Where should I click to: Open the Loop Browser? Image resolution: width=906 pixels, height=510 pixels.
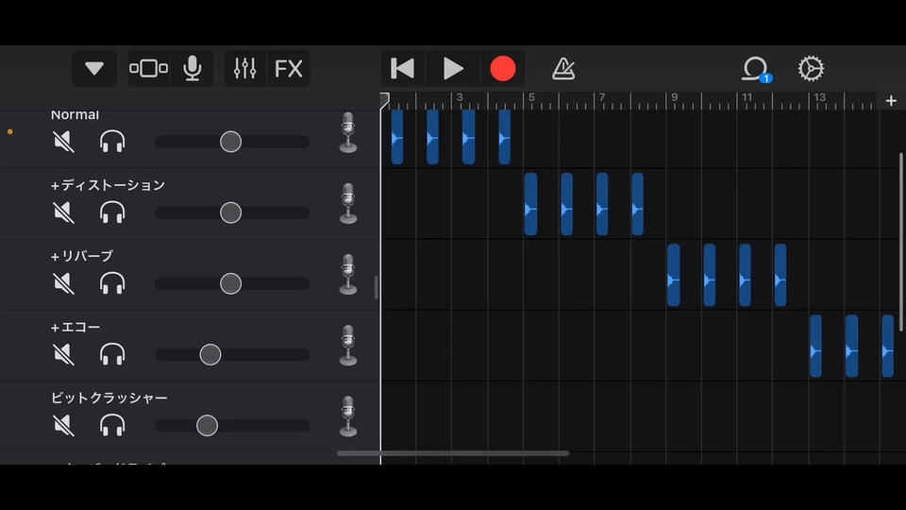pos(756,69)
